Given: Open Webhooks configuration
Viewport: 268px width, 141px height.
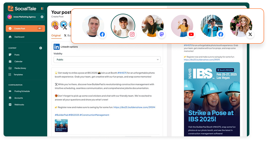Looking at the screenshot, I should 19,105.
